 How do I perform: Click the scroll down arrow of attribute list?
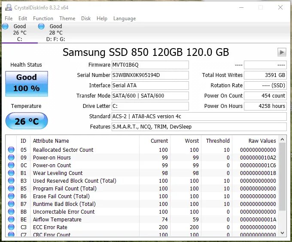coord(282,233)
